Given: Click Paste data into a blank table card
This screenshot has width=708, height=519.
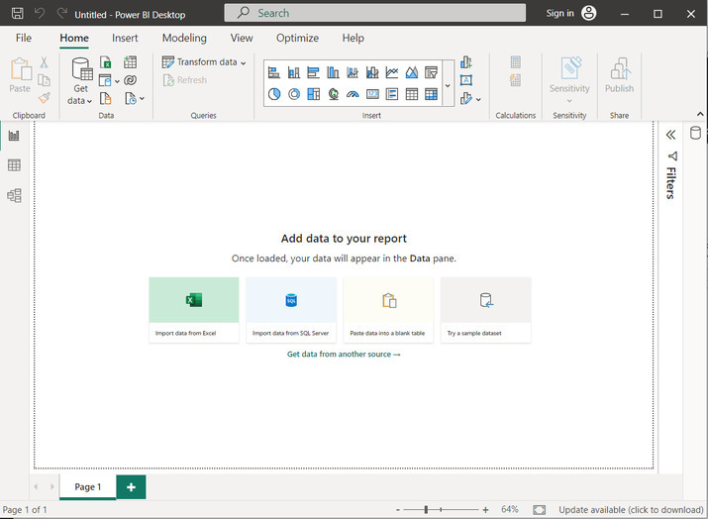Looking at the screenshot, I should click(x=388, y=310).
